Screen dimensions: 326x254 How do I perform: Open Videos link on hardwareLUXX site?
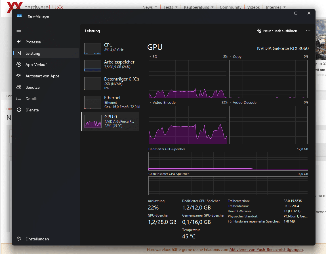pyautogui.click(x=253, y=7)
